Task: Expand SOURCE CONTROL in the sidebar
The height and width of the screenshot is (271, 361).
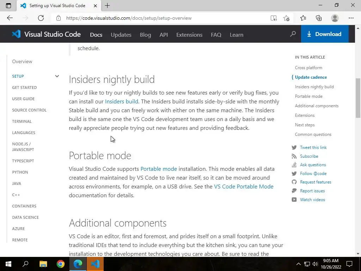Action: pyautogui.click(x=29, y=110)
